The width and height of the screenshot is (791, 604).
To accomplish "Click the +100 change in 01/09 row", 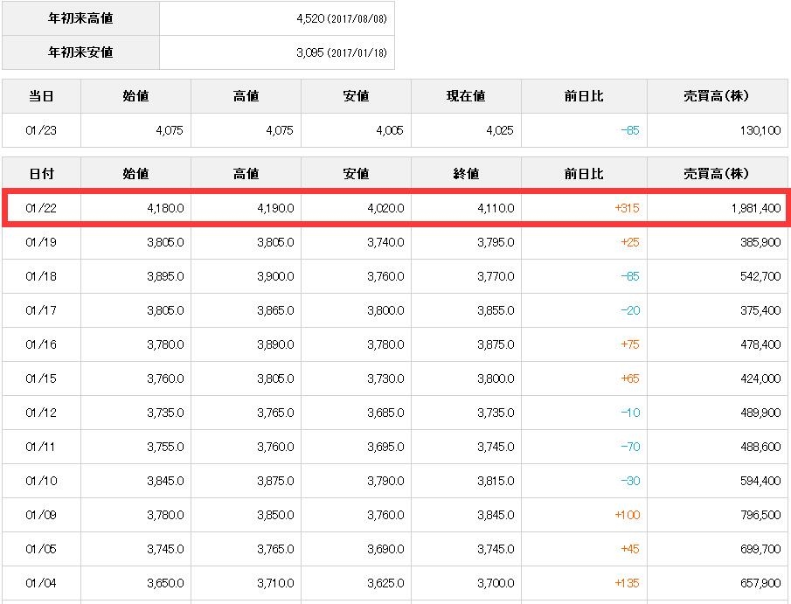I will pos(627,515).
